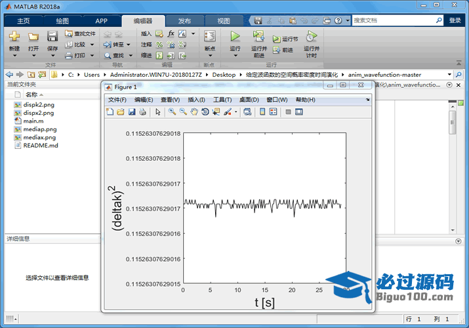Image resolution: width=469 pixels, height=328 pixels.
Task: Click the Run and Advance icon
Action: click(258, 37)
